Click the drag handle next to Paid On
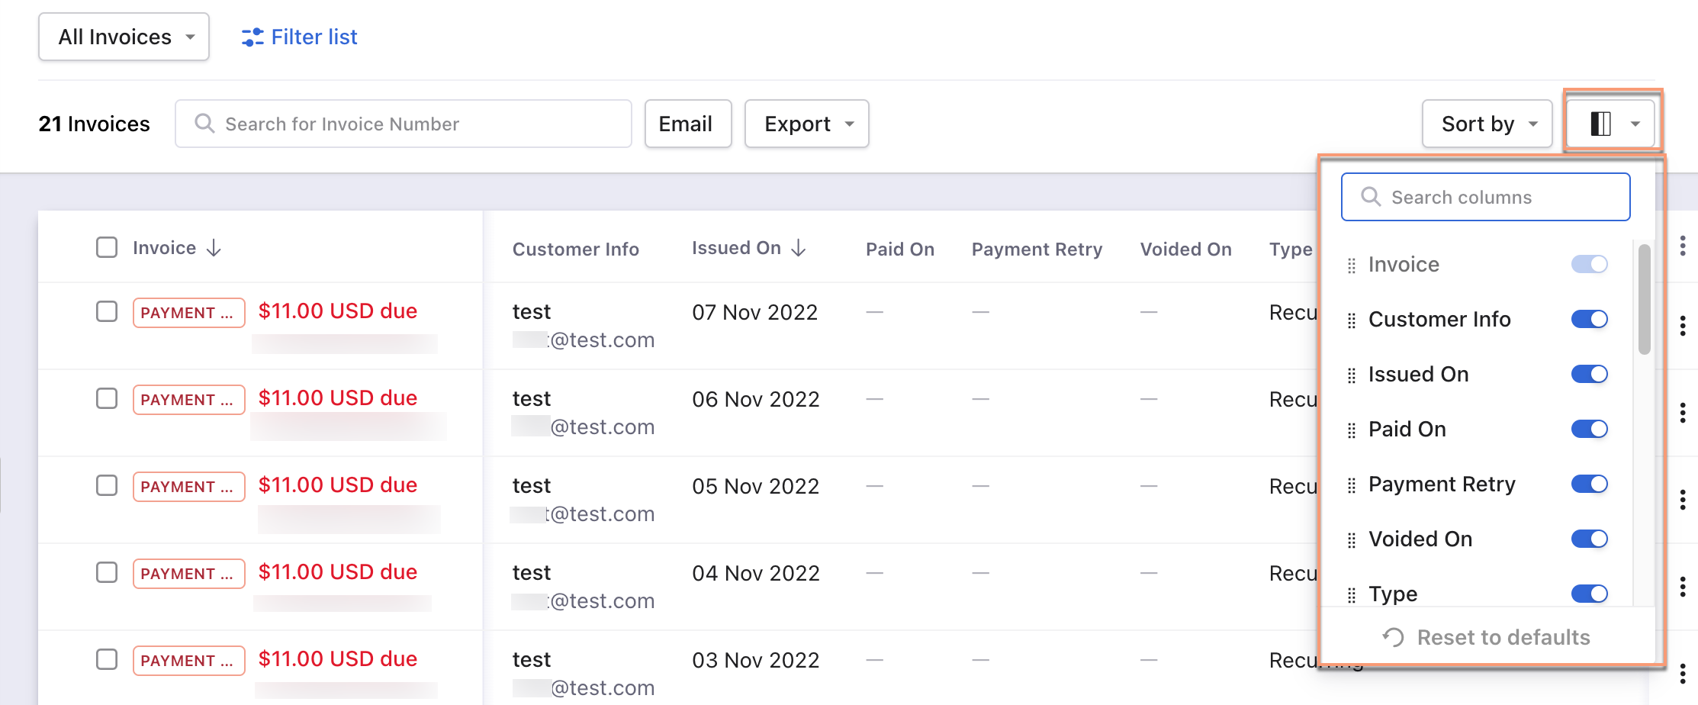 [x=1352, y=430]
